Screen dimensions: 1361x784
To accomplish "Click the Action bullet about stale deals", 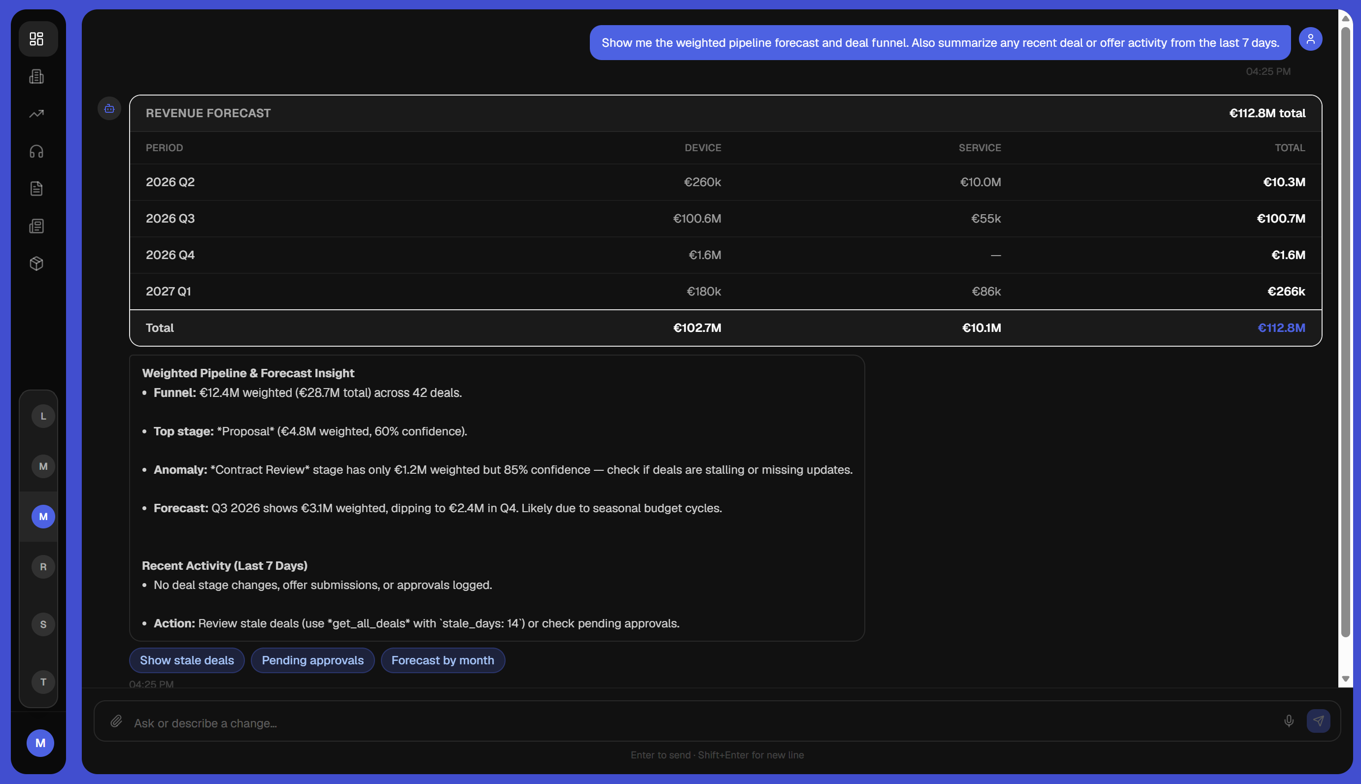I will pos(416,623).
